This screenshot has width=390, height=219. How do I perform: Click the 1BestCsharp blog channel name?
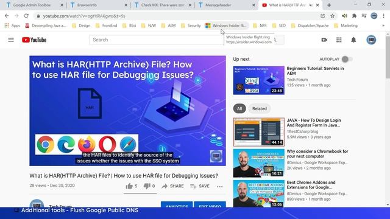(302, 131)
